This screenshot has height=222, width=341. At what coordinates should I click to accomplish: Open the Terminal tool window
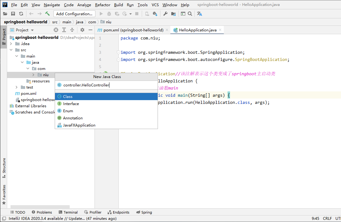point(68,212)
